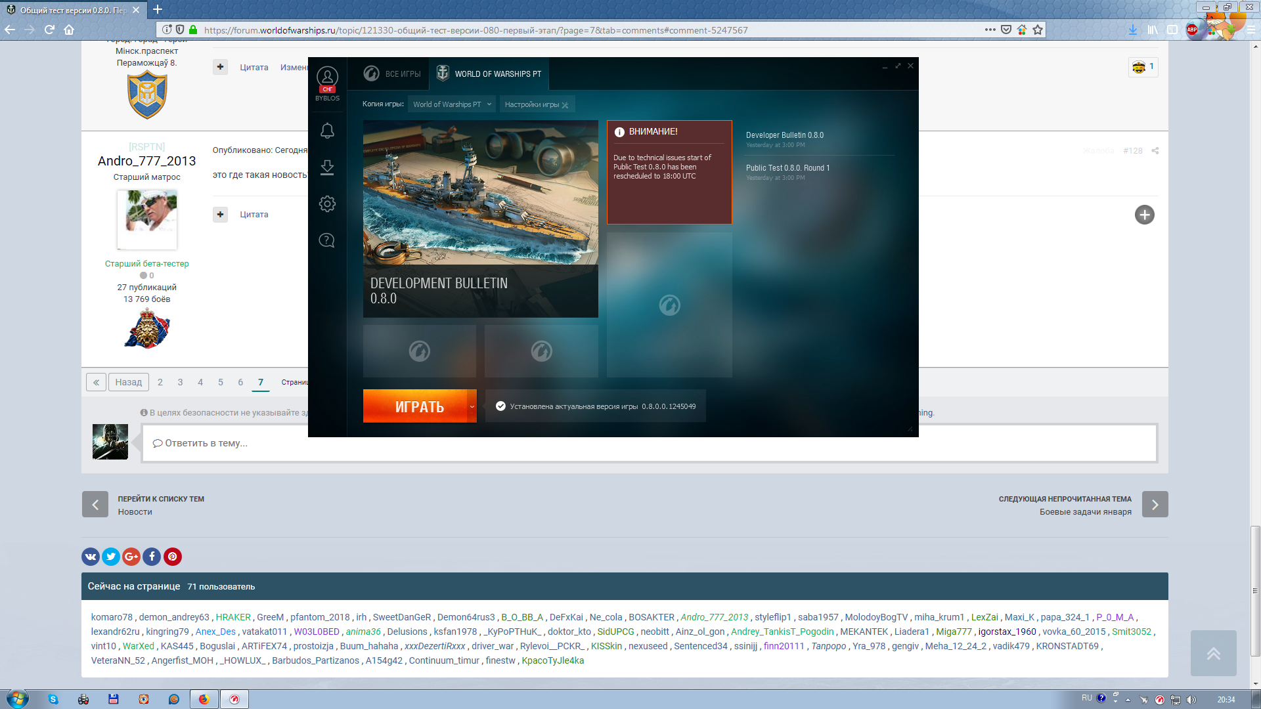Open Adblock Plus extension icon
This screenshot has width=1261, height=709.
(1192, 30)
